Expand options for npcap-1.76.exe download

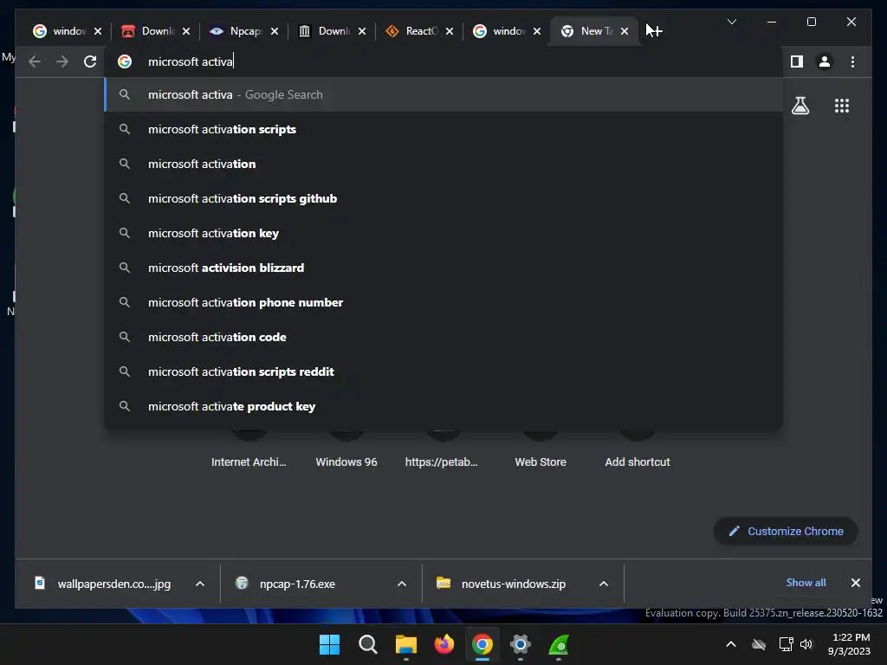pos(402,584)
